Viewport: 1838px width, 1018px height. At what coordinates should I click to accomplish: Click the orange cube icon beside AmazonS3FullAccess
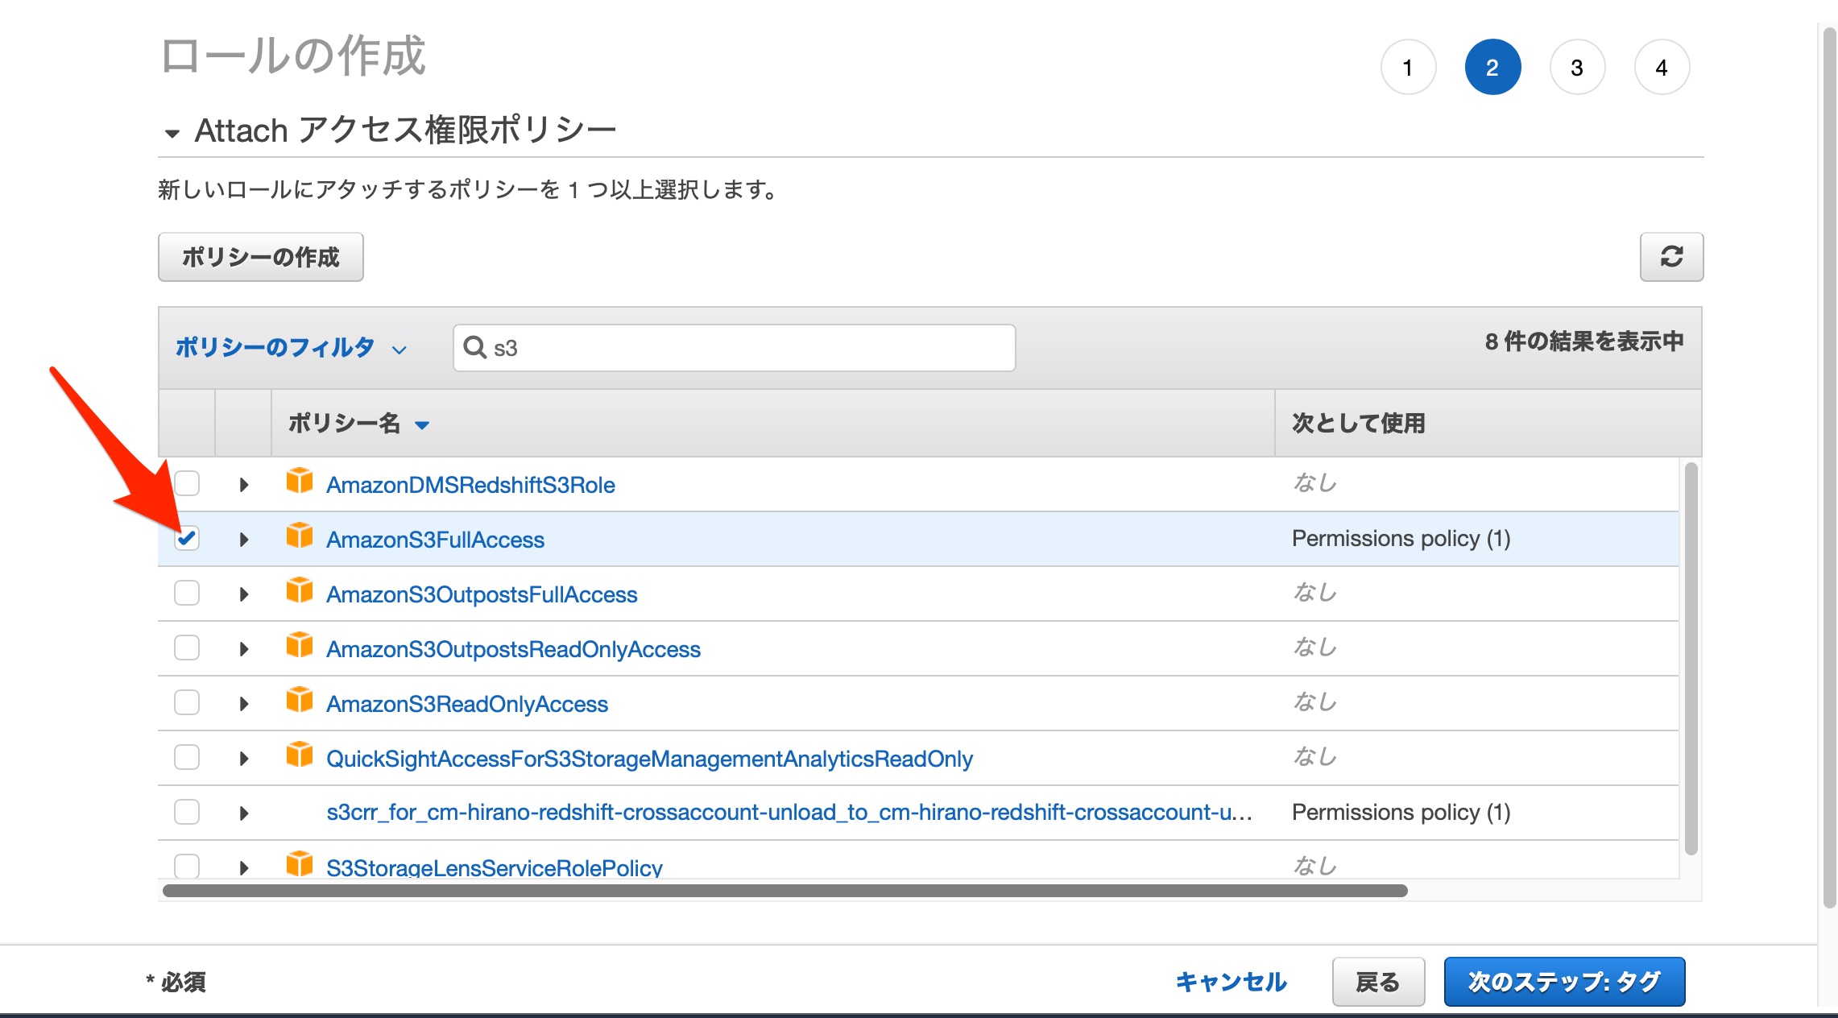(x=299, y=536)
